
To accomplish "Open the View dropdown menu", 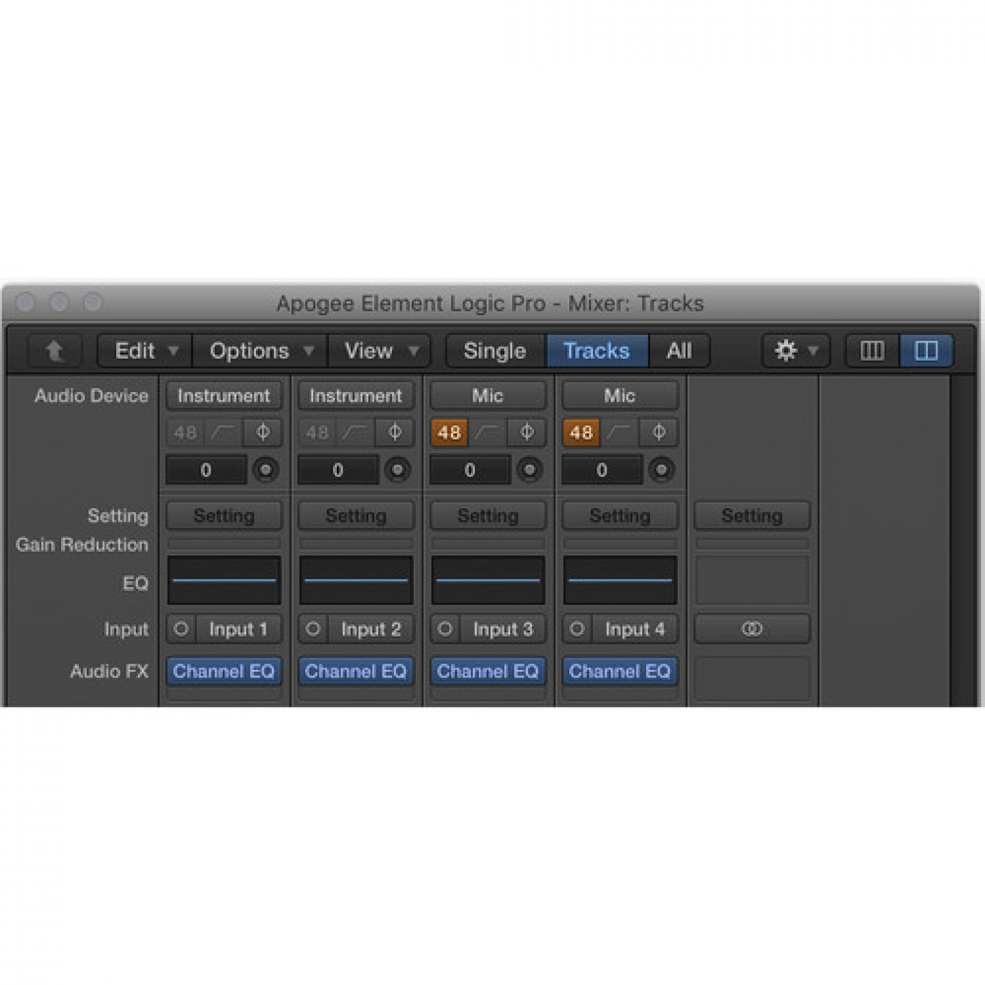I will (380, 351).
